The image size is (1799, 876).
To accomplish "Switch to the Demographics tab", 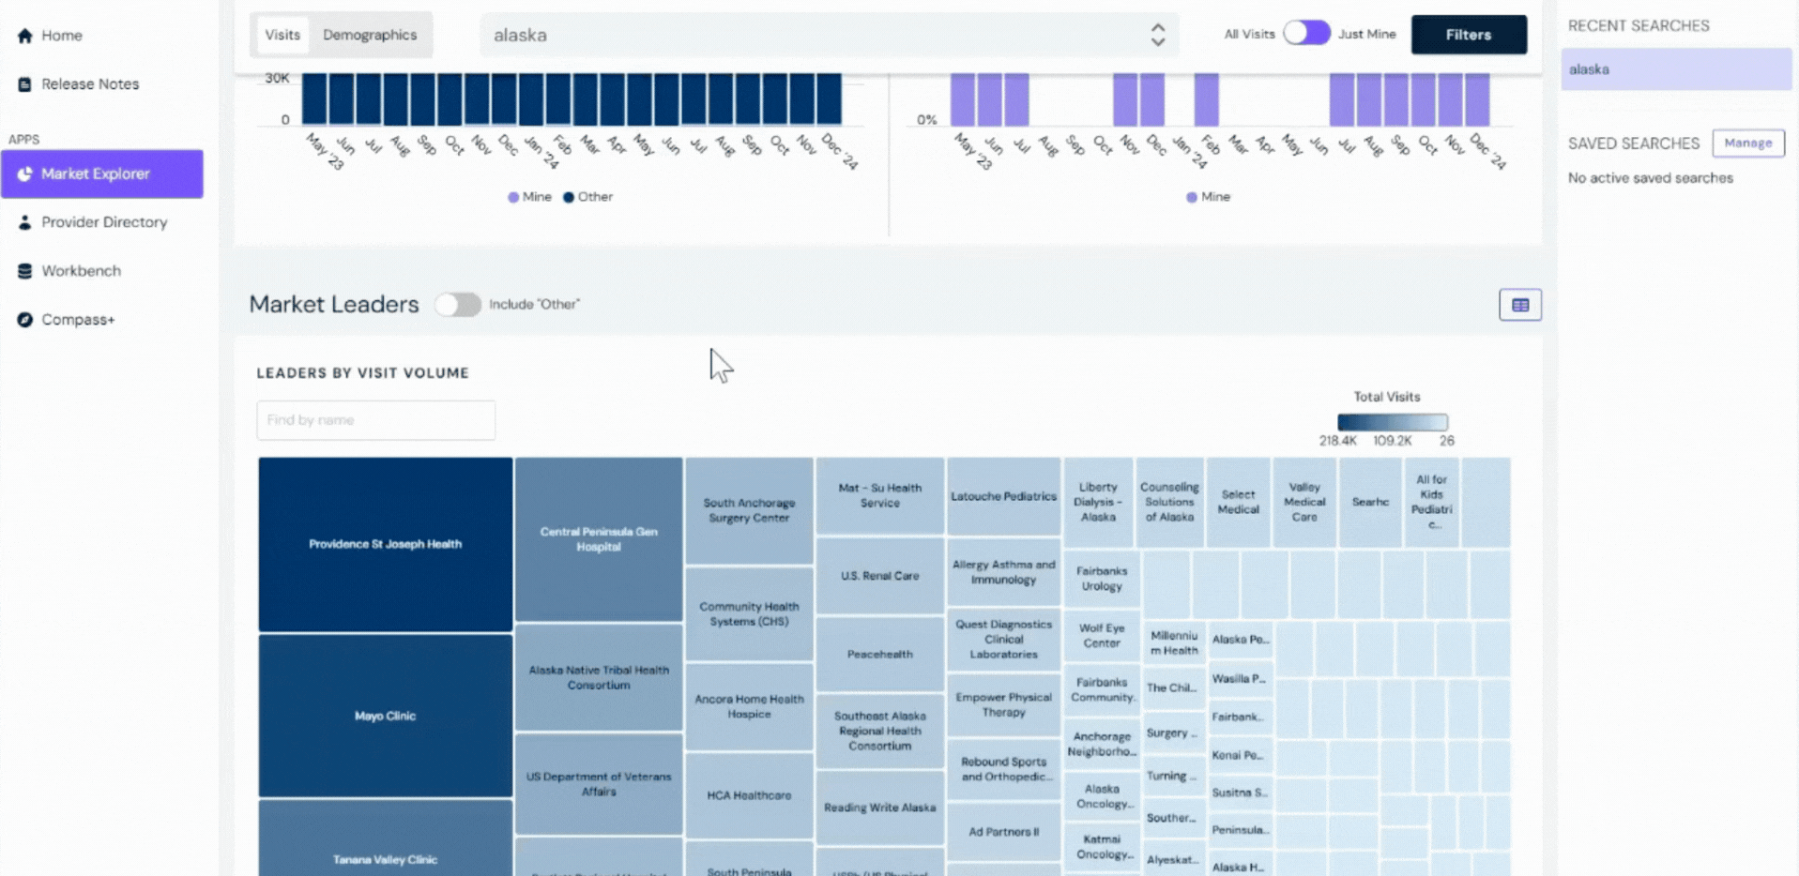I will (x=370, y=35).
